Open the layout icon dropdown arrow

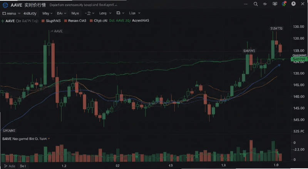point(123,13)
